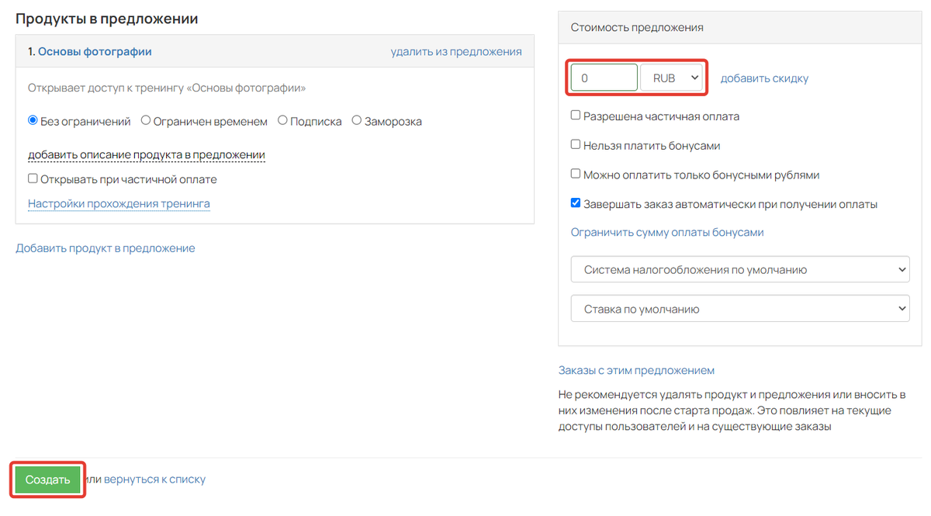Click «добавить описание продукта в предложении»

(147, 155)
